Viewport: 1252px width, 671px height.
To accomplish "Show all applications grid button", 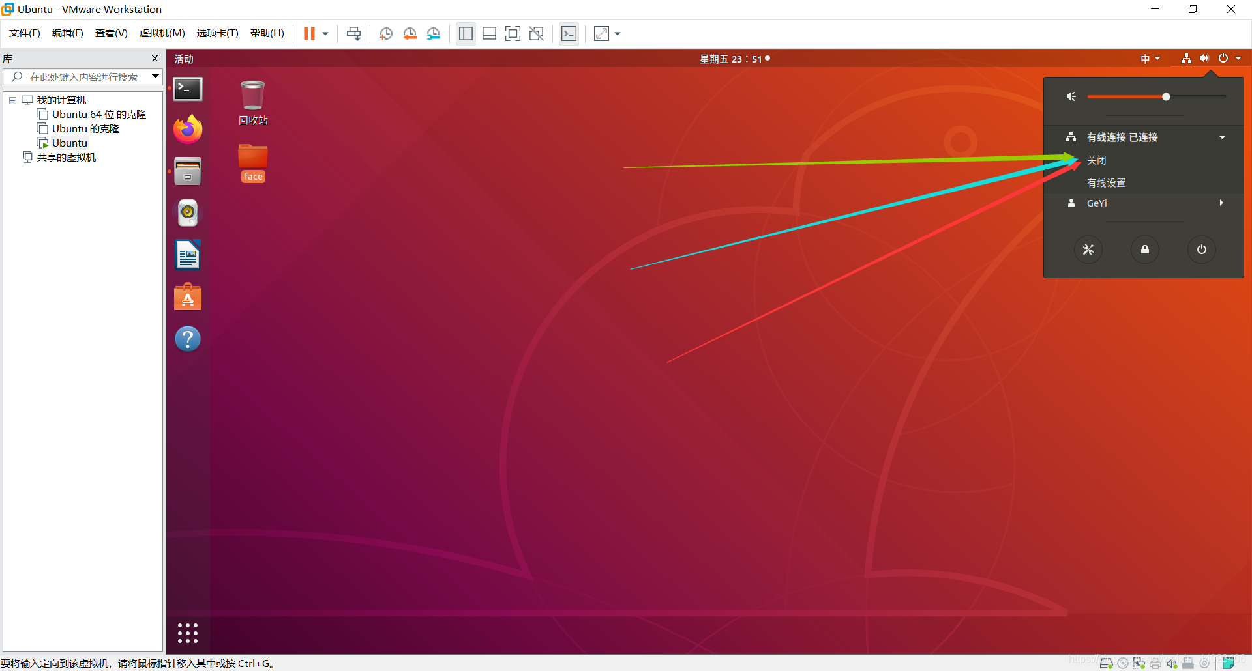I will pyautogui.click(x=188, y=633).
